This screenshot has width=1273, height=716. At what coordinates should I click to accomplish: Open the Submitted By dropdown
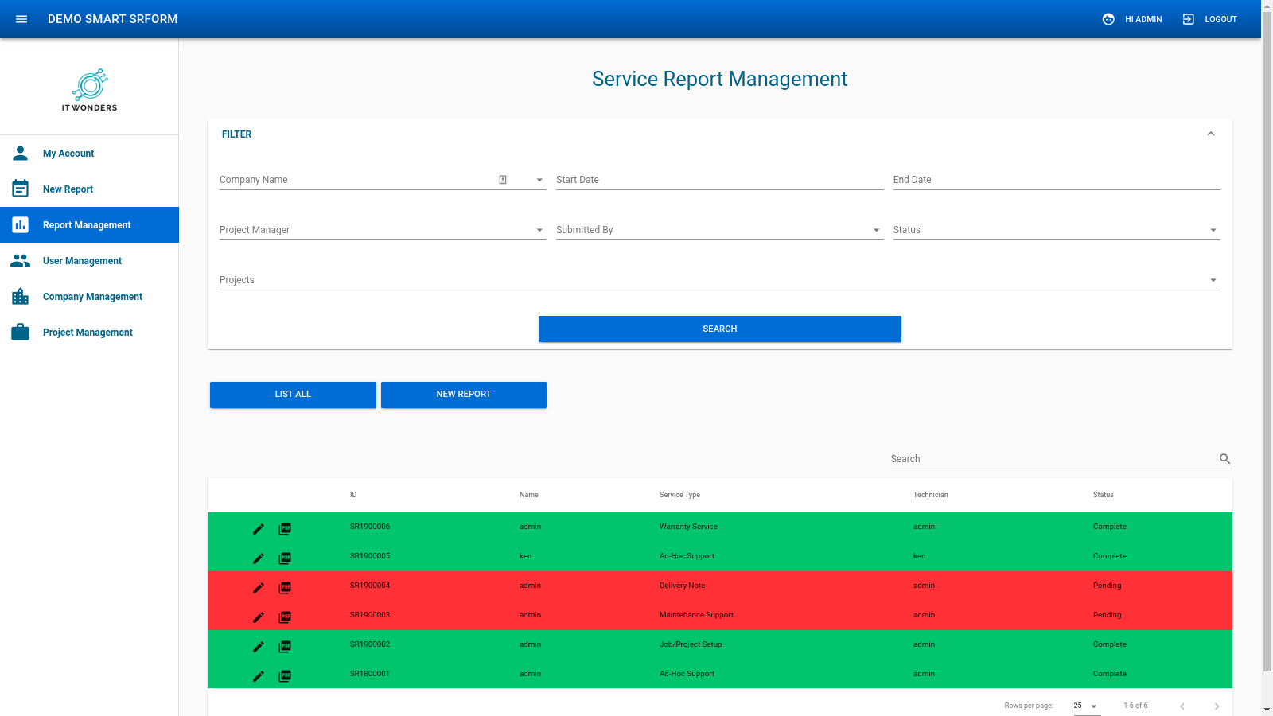[x=875, y=229]
